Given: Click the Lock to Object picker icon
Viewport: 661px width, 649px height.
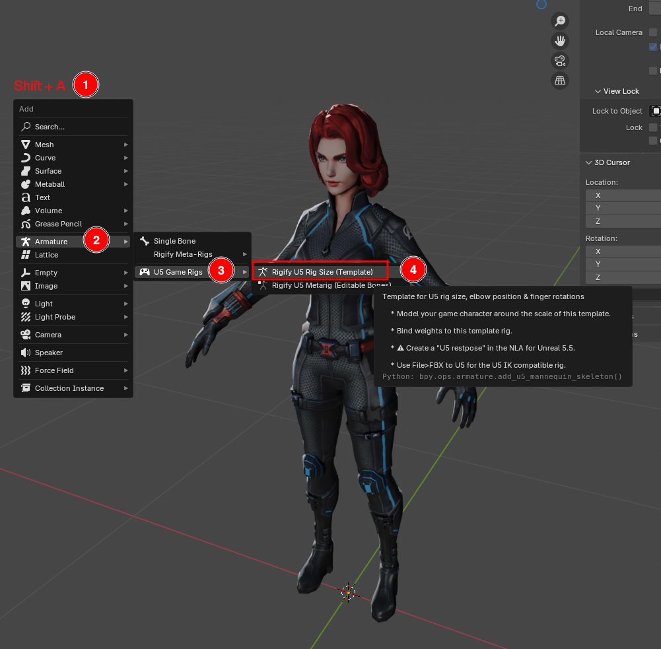Looking at the screenshot, I should pos(654,110).
